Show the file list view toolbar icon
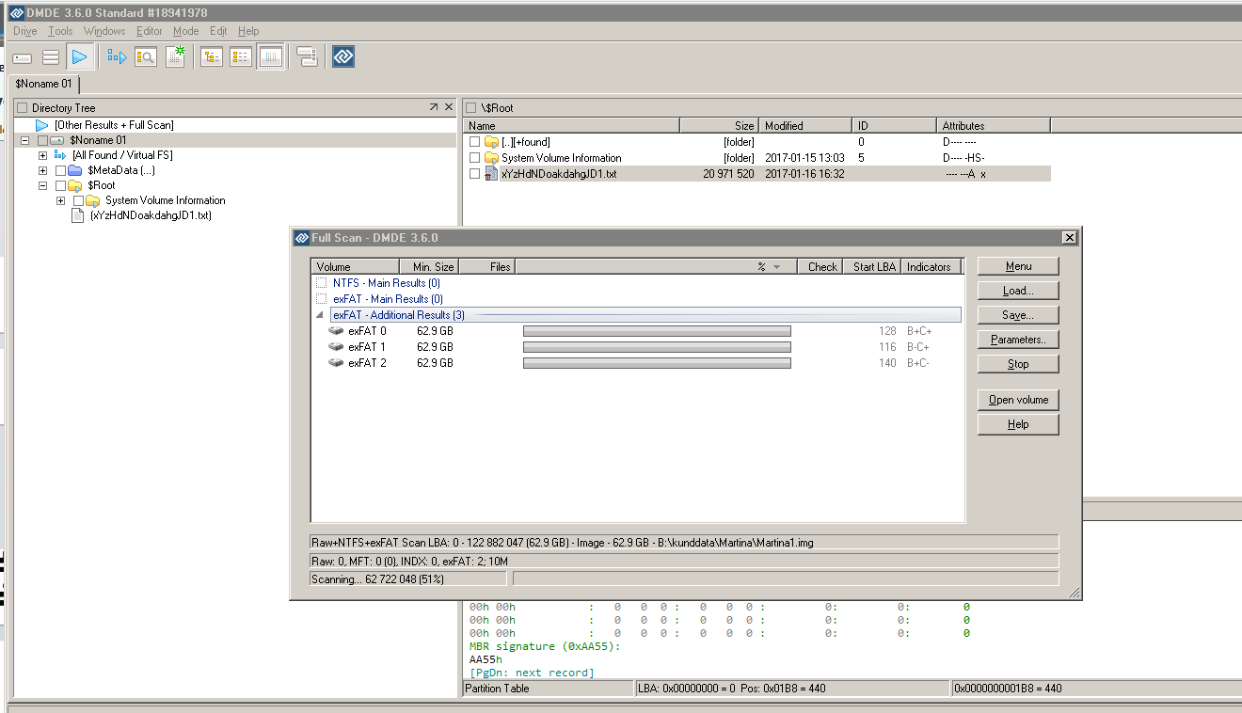 [x=241, y=57]
